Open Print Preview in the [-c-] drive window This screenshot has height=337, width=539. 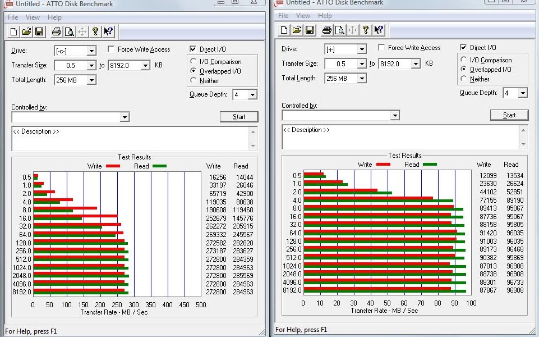(70, 31)
